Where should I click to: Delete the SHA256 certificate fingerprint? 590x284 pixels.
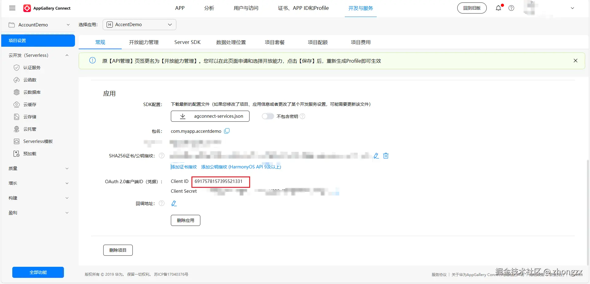pos(386,156)
